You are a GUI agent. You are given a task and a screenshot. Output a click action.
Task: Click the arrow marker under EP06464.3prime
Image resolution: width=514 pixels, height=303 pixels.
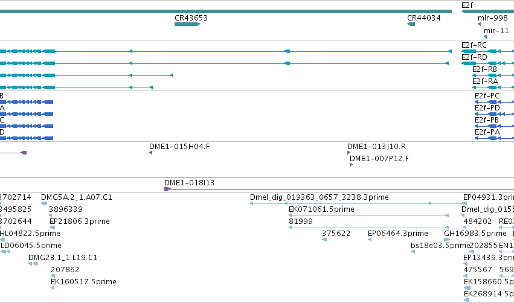[x=370, y=240]
